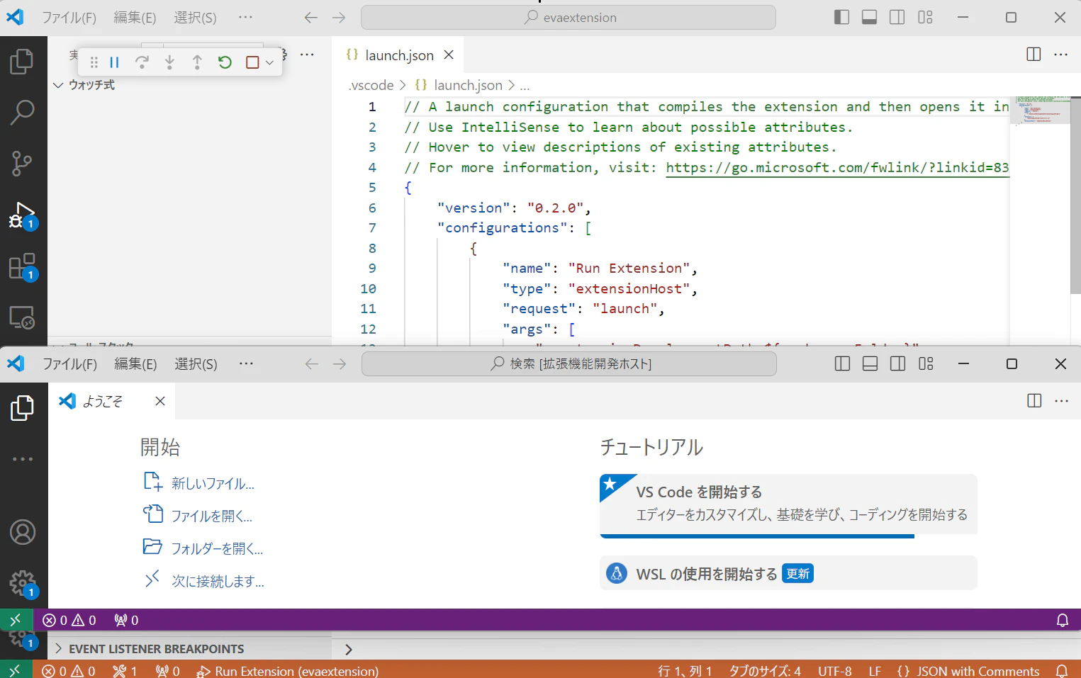Open VS Code を開始する tutorial
1081x678 pixels.
tap(788, 504)
